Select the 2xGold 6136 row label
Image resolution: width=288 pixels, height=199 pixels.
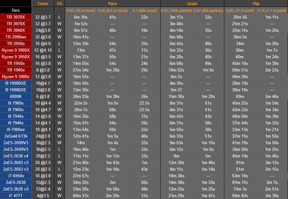(16, 136)
